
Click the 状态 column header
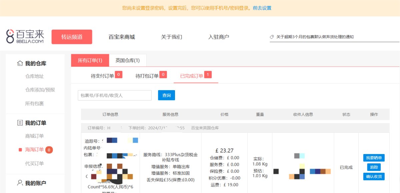tap(346, 114)
